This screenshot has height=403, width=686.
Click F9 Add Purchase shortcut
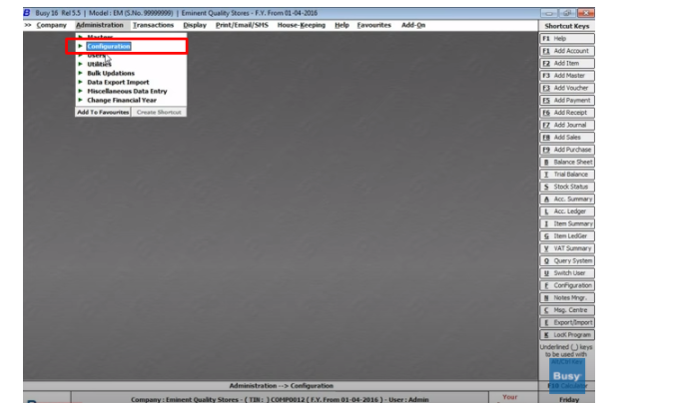coord(567,150)
